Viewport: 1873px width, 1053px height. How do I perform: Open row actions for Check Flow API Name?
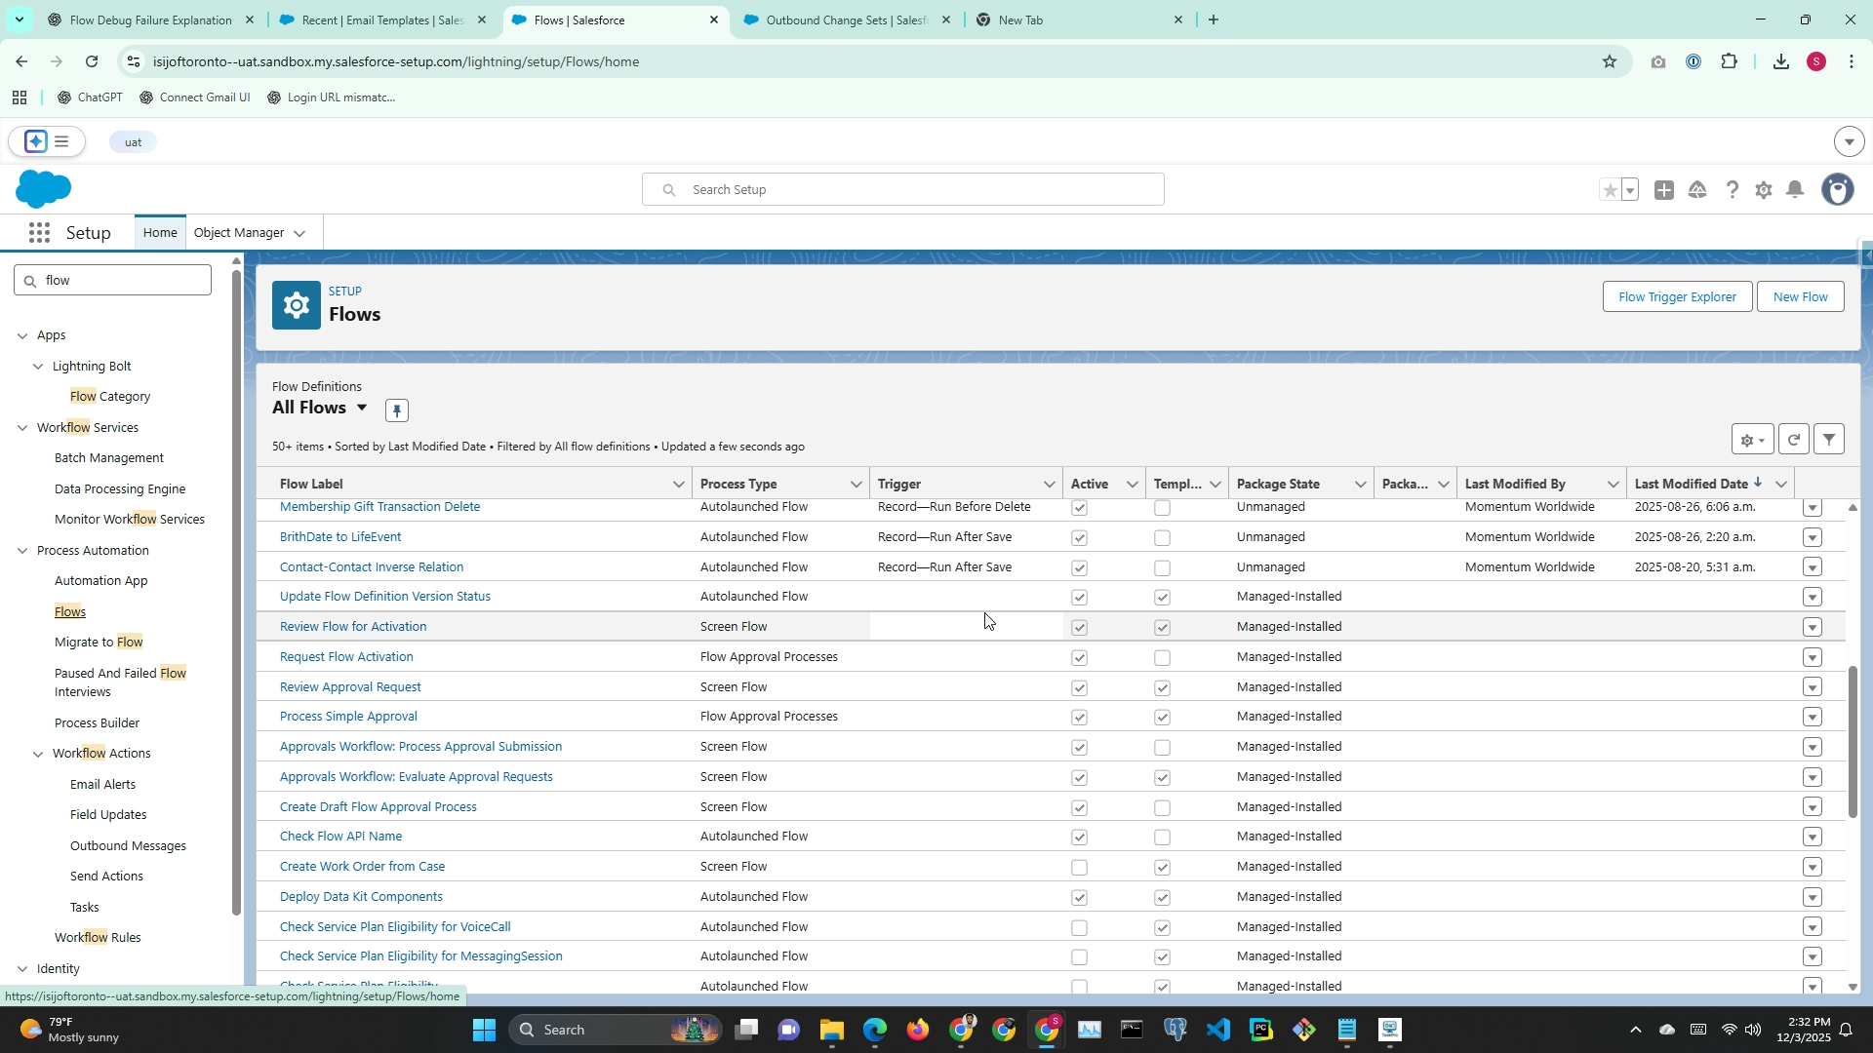pyautogui.click(x=1812, y=838)
